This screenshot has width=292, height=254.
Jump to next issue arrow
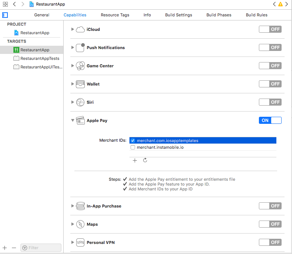(286, 4)
